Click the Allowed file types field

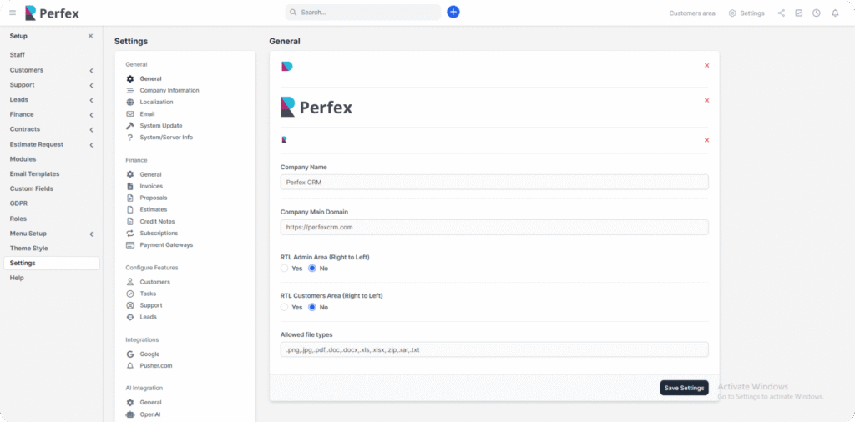(494, 349)
